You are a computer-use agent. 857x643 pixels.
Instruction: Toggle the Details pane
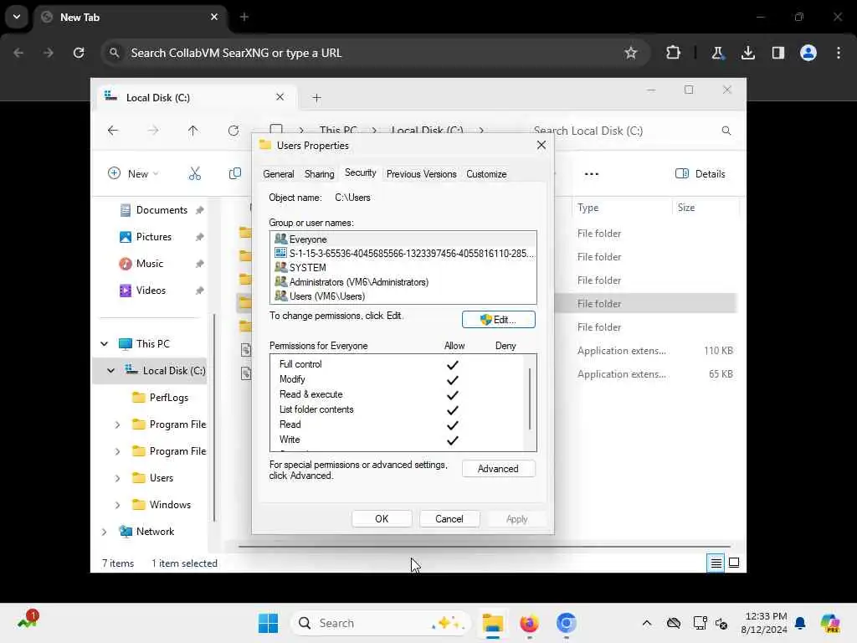[x=700, y=174]
